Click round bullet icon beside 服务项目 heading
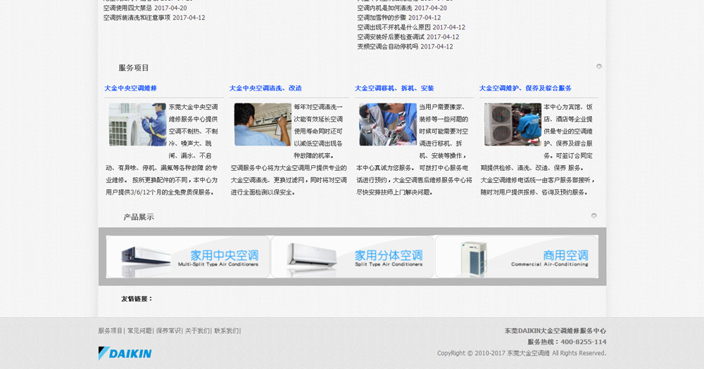Screen dimensions: 704x369 pyautogui.click(x=598, y=66)
